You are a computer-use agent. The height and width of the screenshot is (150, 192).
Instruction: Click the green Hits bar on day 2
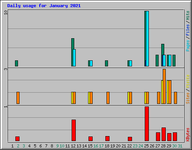[16, 63]
